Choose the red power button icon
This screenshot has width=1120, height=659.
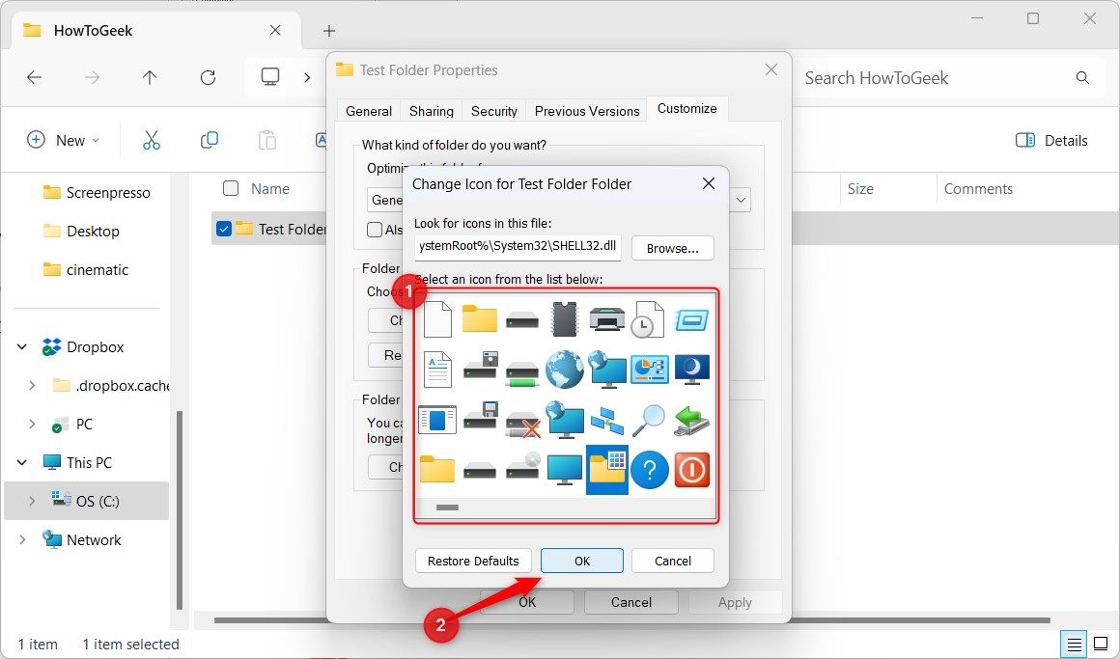click(691, 471)
